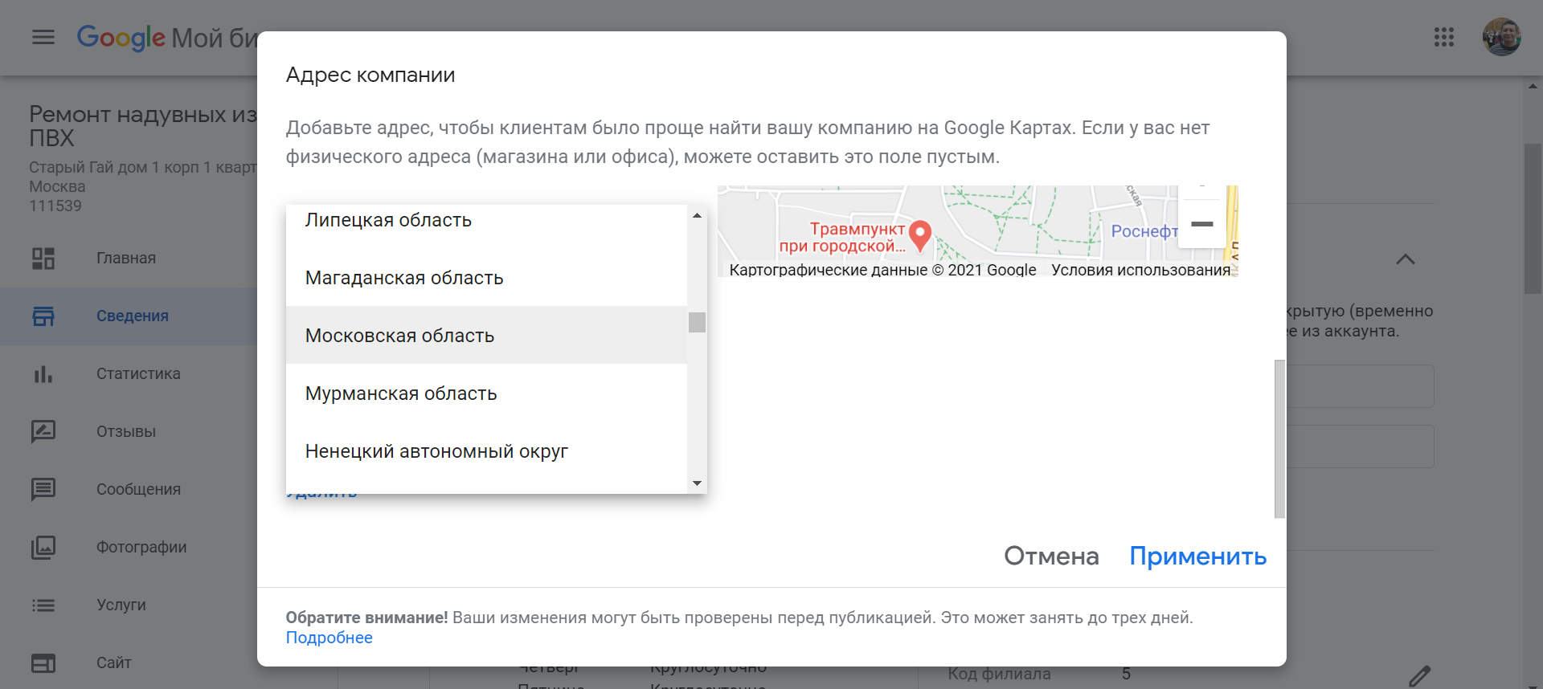This screenshot has width=1543, height=689.
Task: Click the page scrollbar on the right edge
Action: point(1533,219)
